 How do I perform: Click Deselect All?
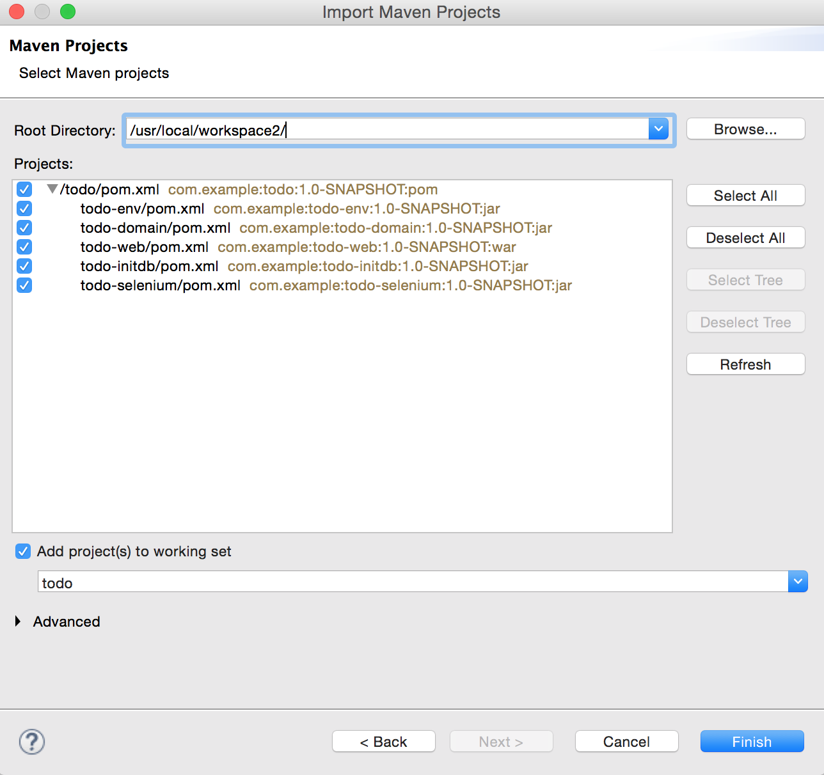click(745, 237)
